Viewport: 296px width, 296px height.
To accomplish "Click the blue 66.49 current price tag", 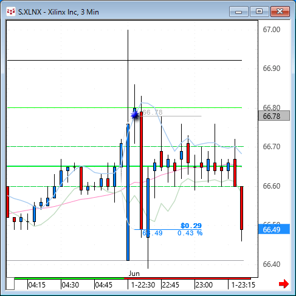I will coord(274,229).
